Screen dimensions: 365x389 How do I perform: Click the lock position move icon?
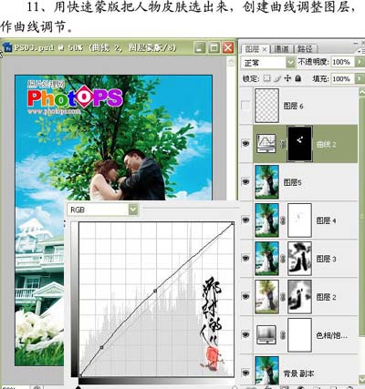(287, 78)
